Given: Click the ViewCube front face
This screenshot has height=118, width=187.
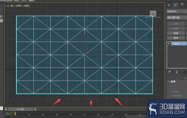Looking at the screenshot, I should [153, 14].
